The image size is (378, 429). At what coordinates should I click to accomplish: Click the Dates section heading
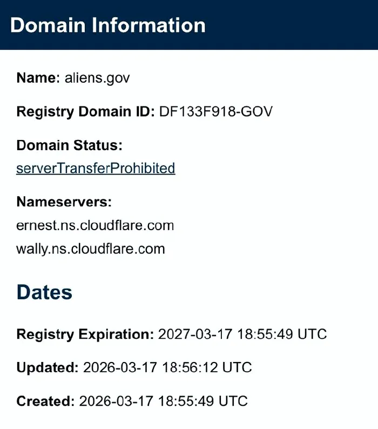click(x=44, y=292)
